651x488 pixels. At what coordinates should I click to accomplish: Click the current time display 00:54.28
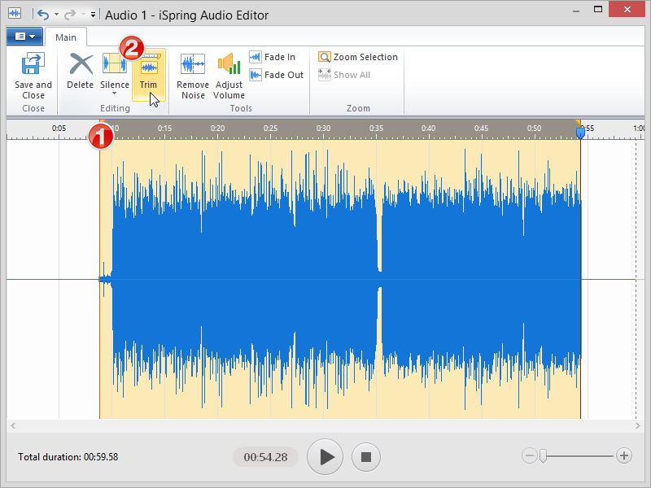pos(266,457)
